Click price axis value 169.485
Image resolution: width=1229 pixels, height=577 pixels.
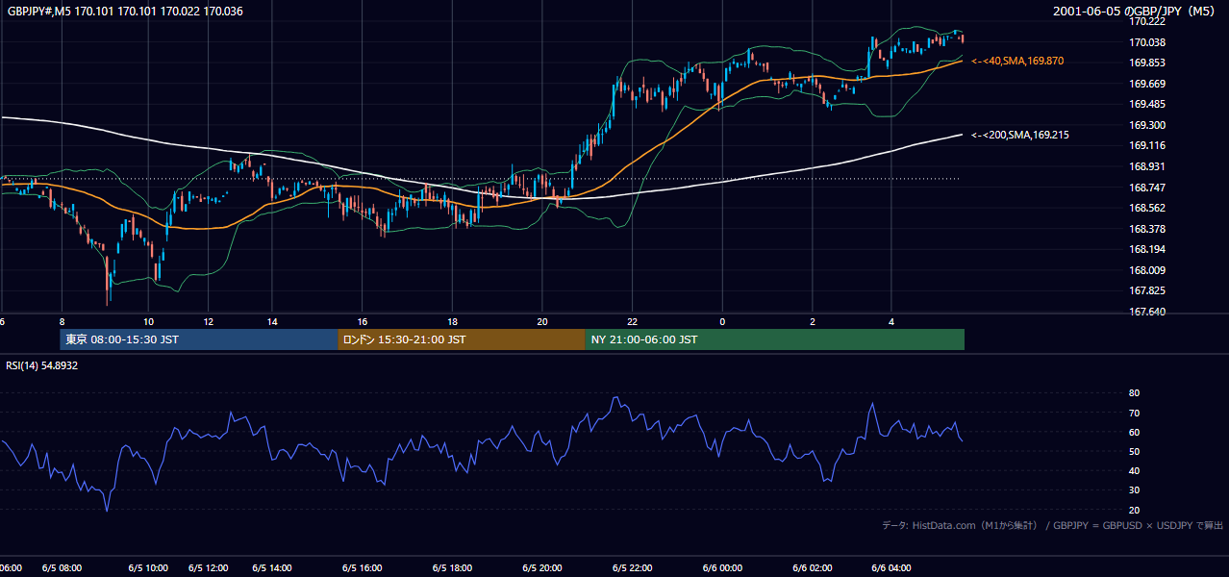(1147, 104)
